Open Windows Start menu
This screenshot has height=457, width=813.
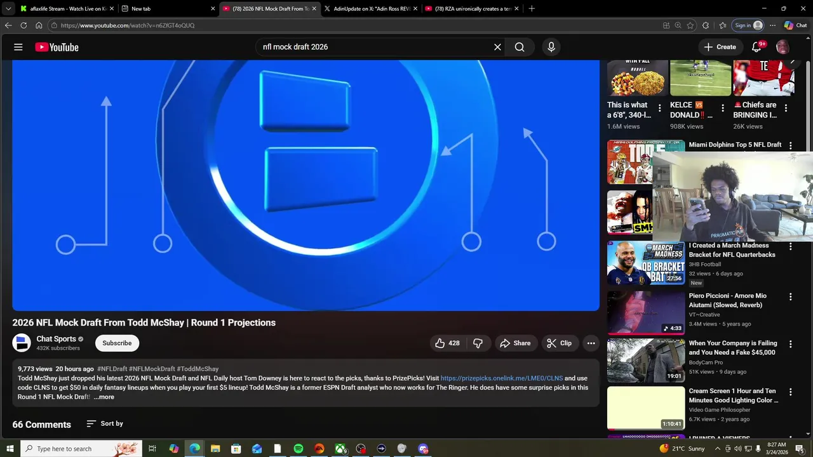point(10,449)
